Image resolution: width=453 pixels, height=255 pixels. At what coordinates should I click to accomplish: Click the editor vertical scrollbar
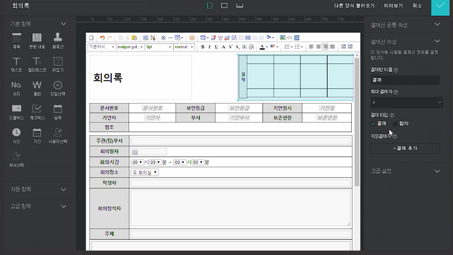pyautogui.click(x=357, y=121)
